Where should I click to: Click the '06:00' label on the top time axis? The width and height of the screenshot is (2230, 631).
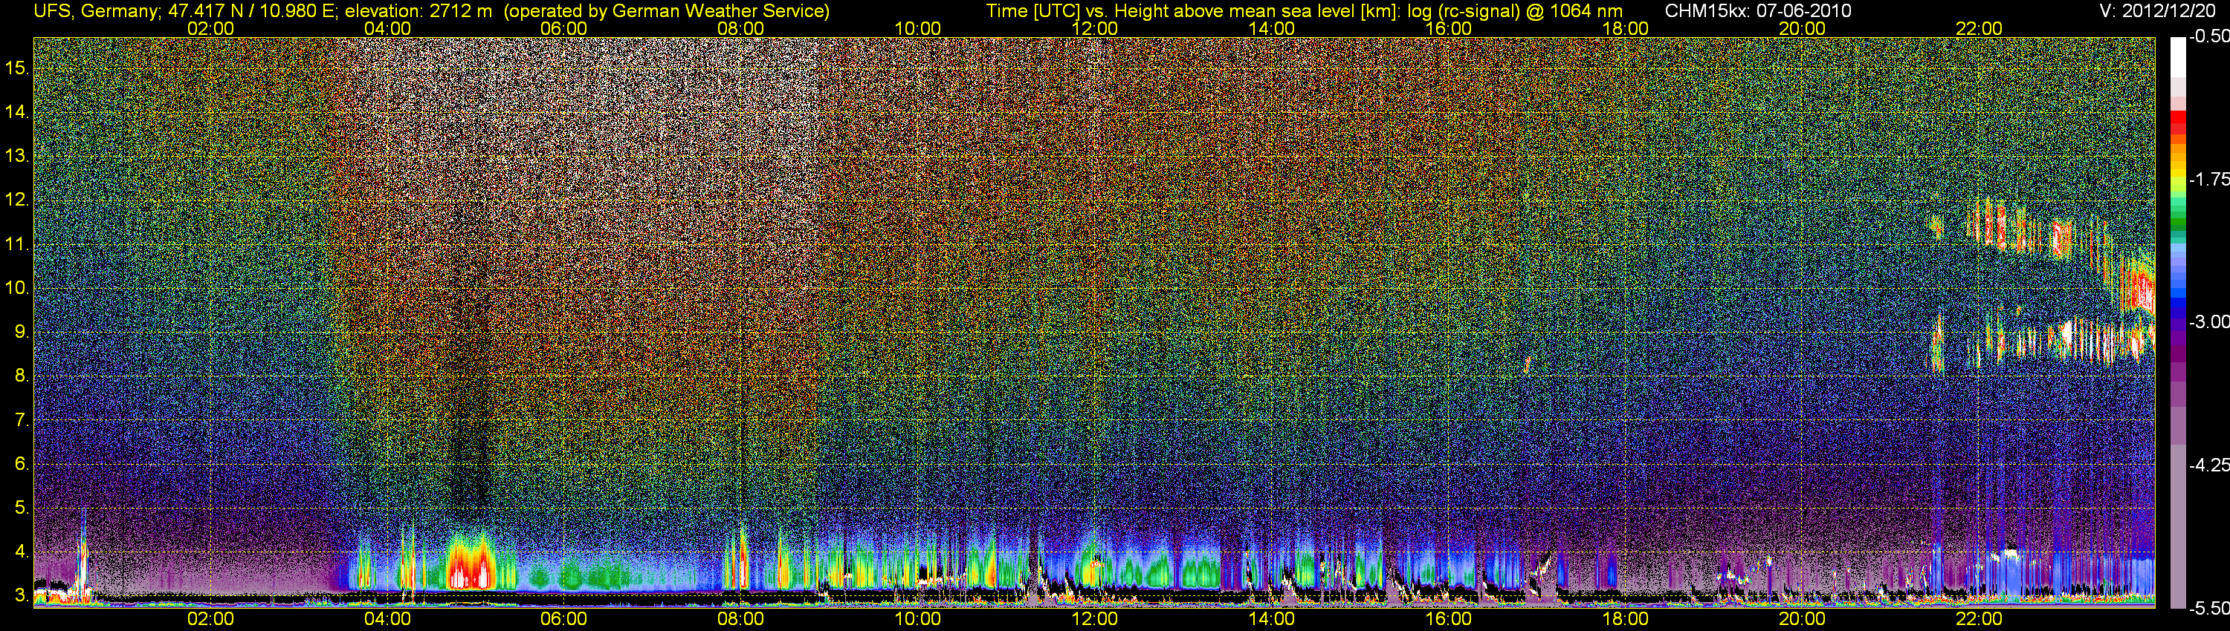[563, 28]
